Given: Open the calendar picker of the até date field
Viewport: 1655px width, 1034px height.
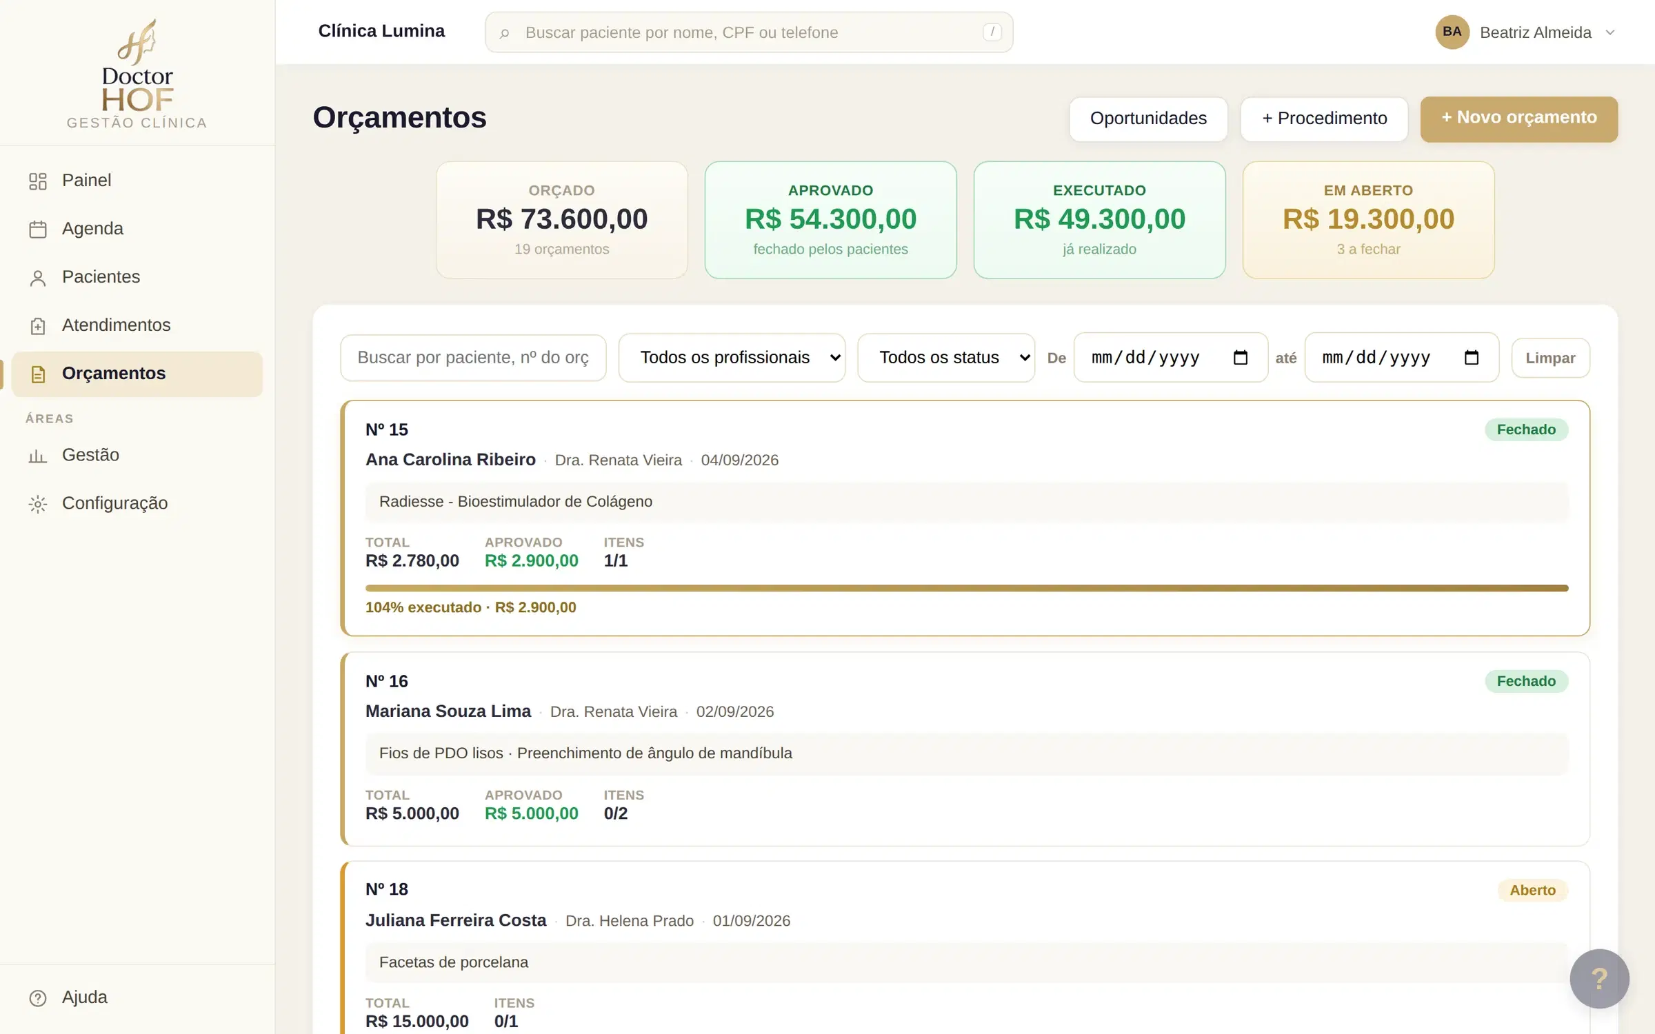Looking at the screenshot, I should click(1472, 357).
